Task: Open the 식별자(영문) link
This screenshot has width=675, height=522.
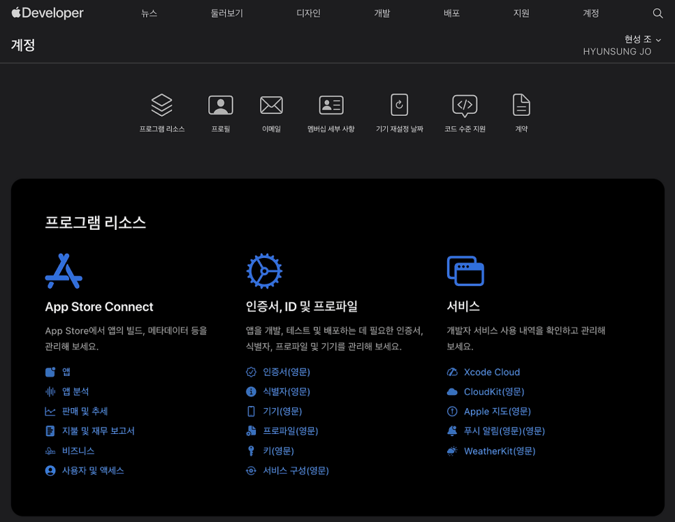Action: click(x=286, y=391)
